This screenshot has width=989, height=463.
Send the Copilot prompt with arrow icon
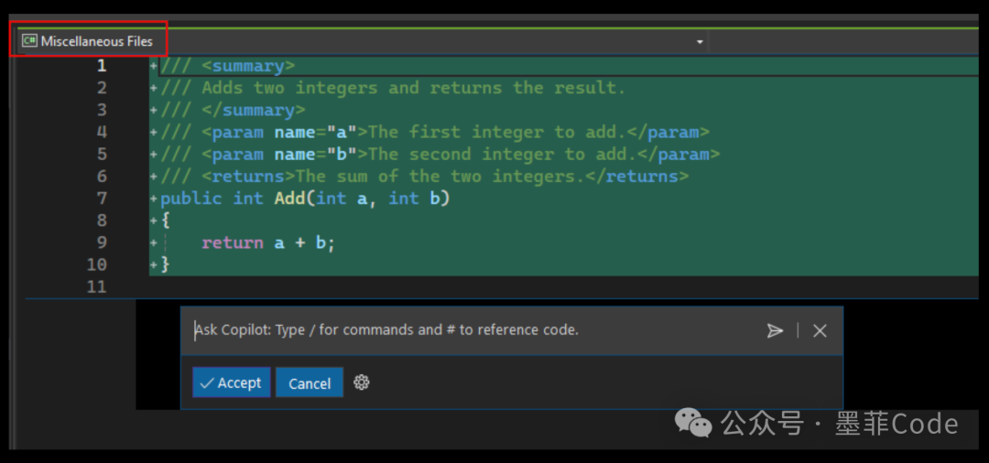coord(775,330)
